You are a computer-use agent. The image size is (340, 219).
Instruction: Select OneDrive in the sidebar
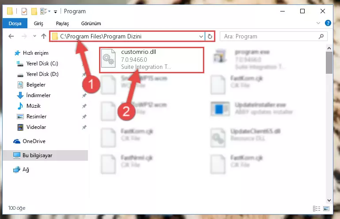34,141
